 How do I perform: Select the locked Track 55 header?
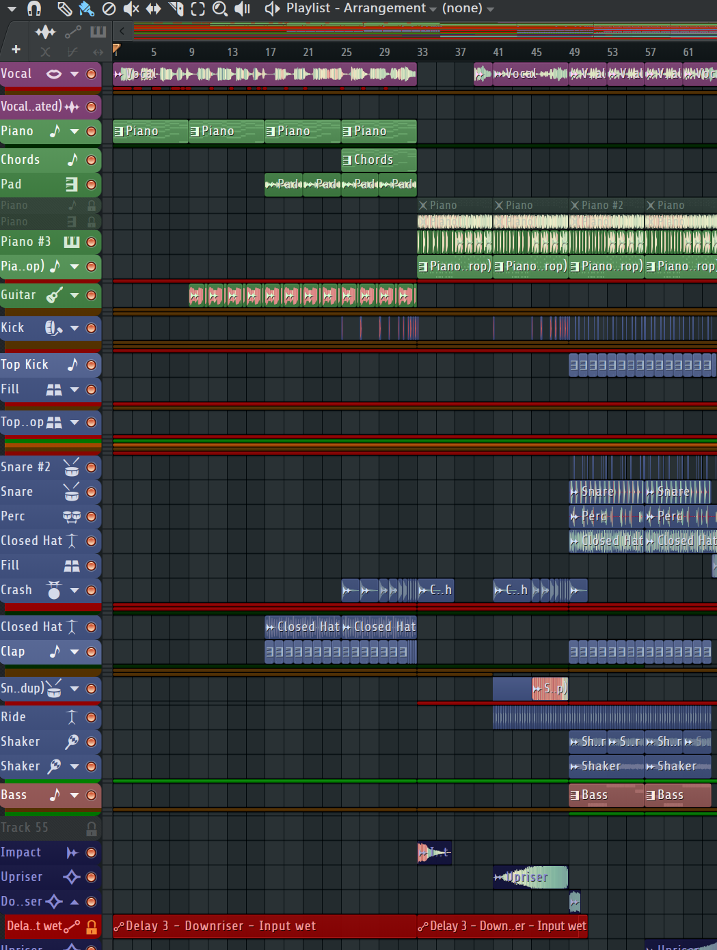pos(51,828)
